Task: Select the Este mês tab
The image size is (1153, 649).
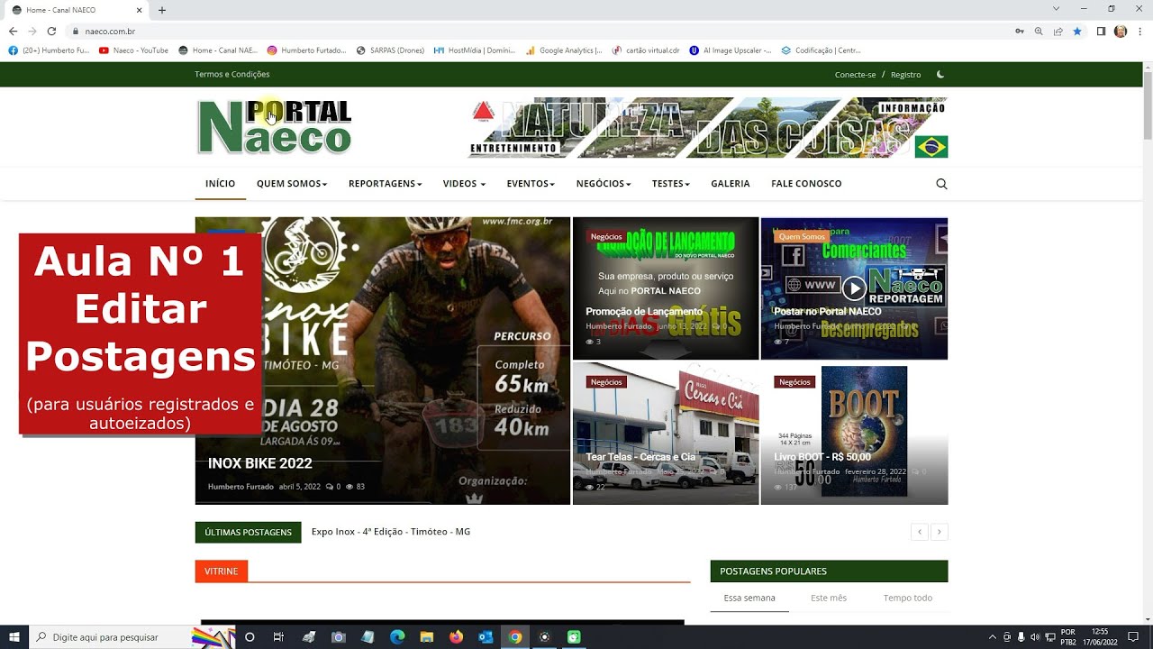Action: [x=829, y=598]
